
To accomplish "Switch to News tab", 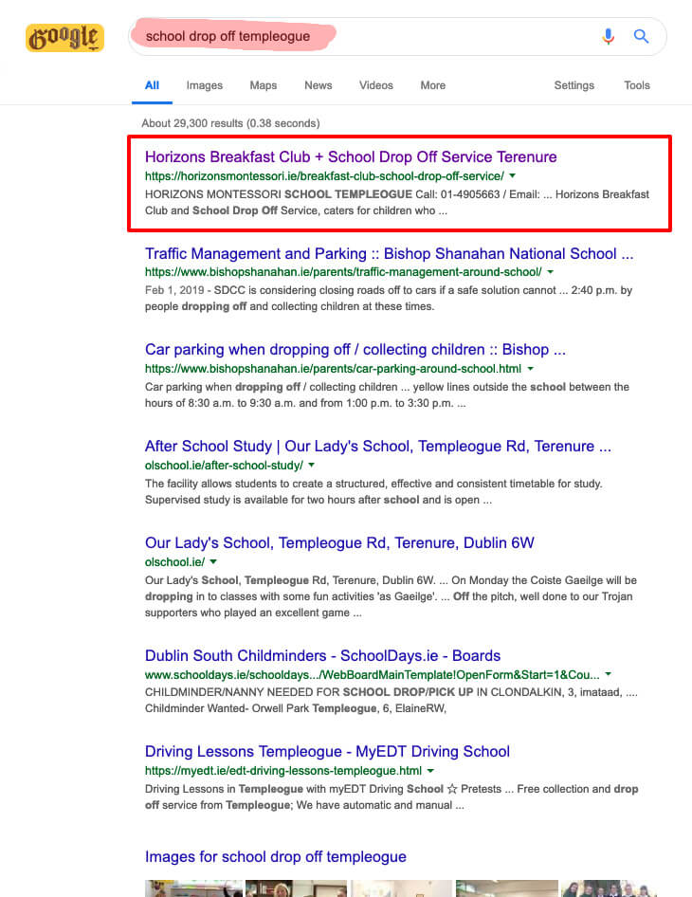I will [318, 85].
